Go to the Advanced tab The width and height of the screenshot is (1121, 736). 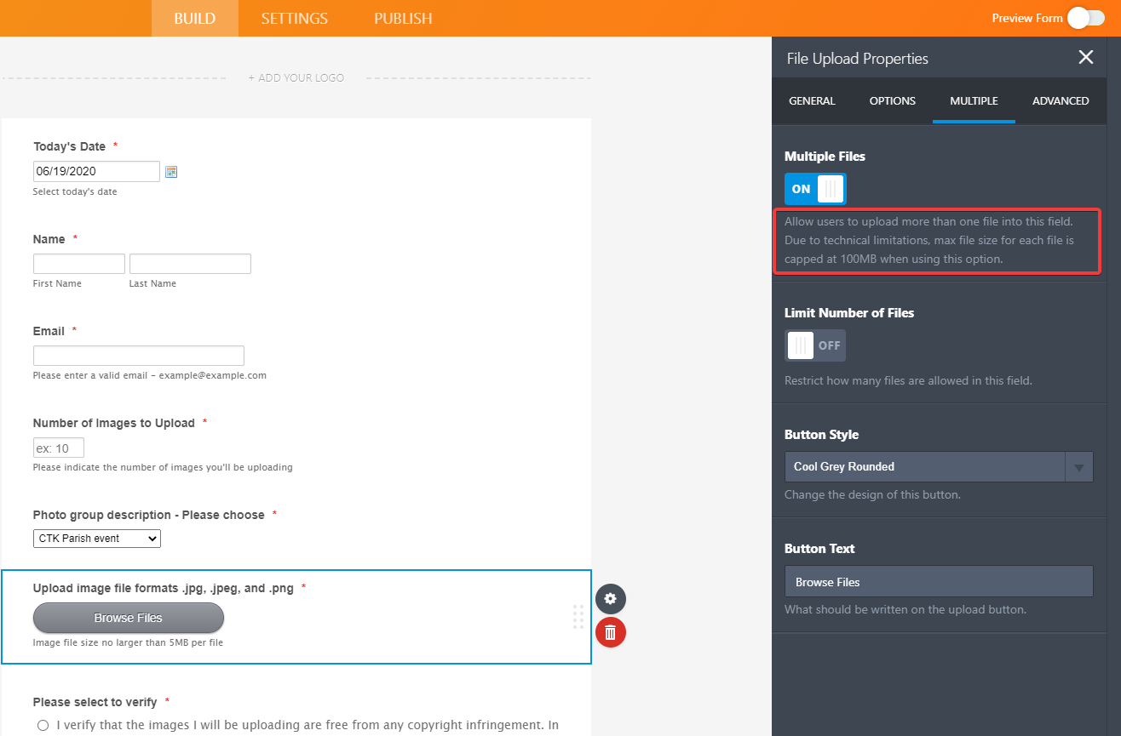point(1061,100)
